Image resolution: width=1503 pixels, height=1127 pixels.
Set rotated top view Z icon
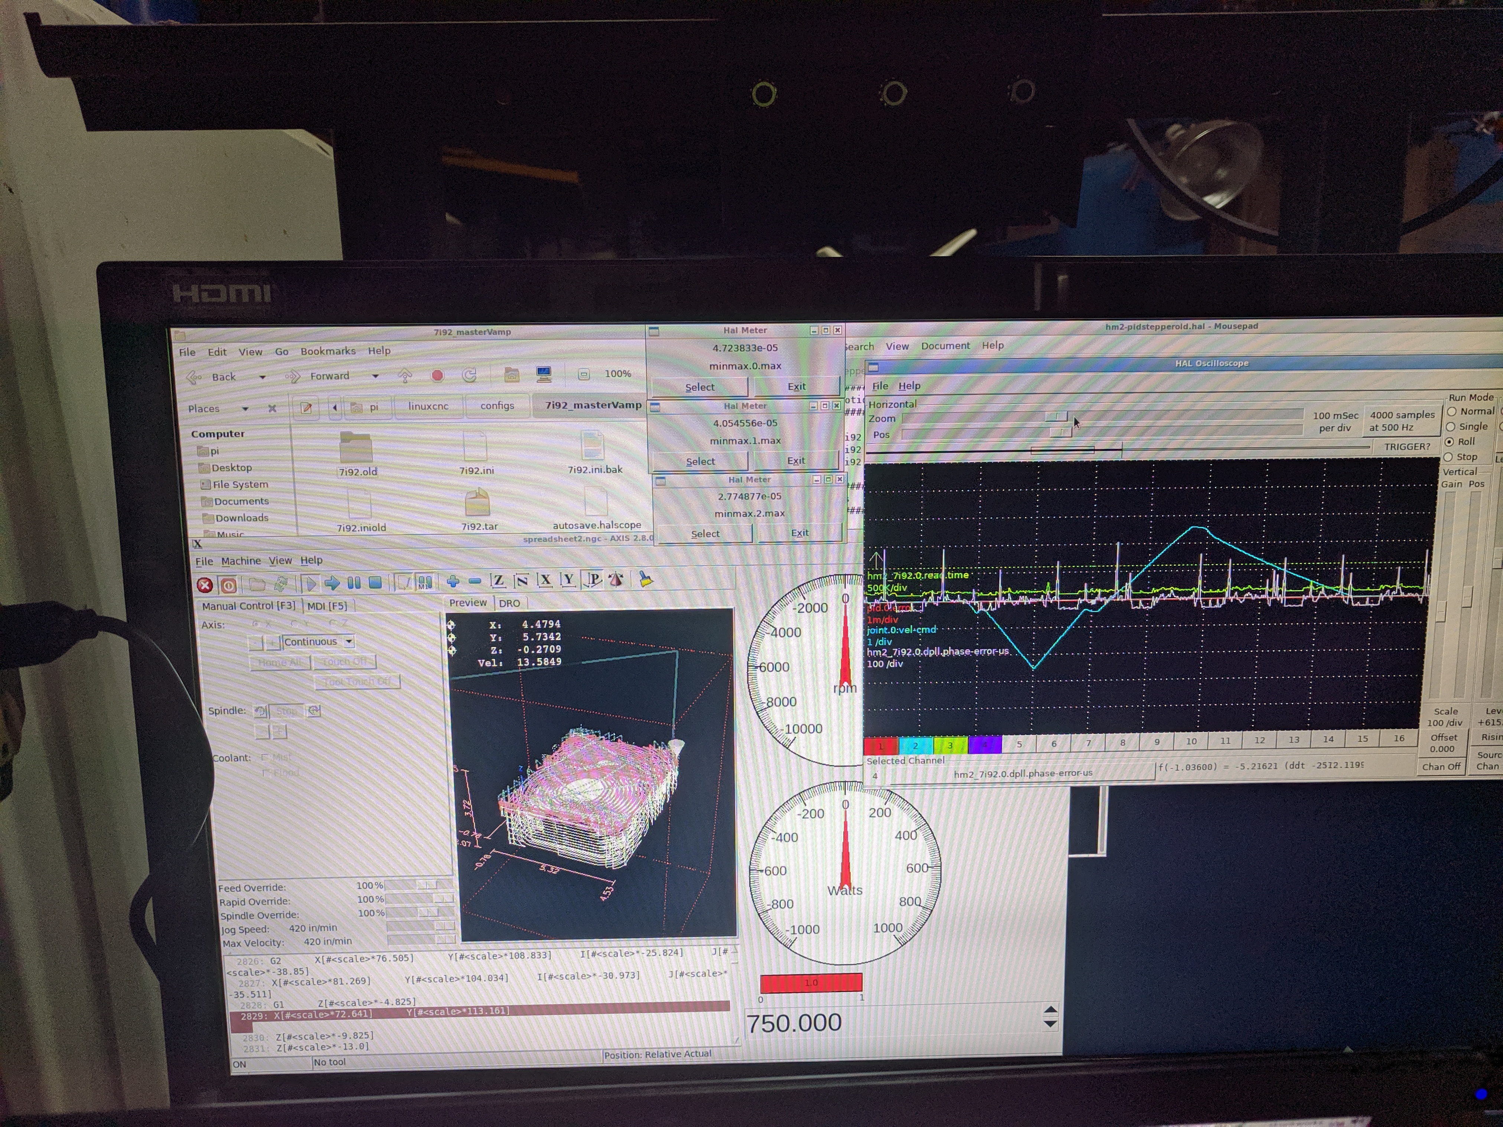click(522, 580)
